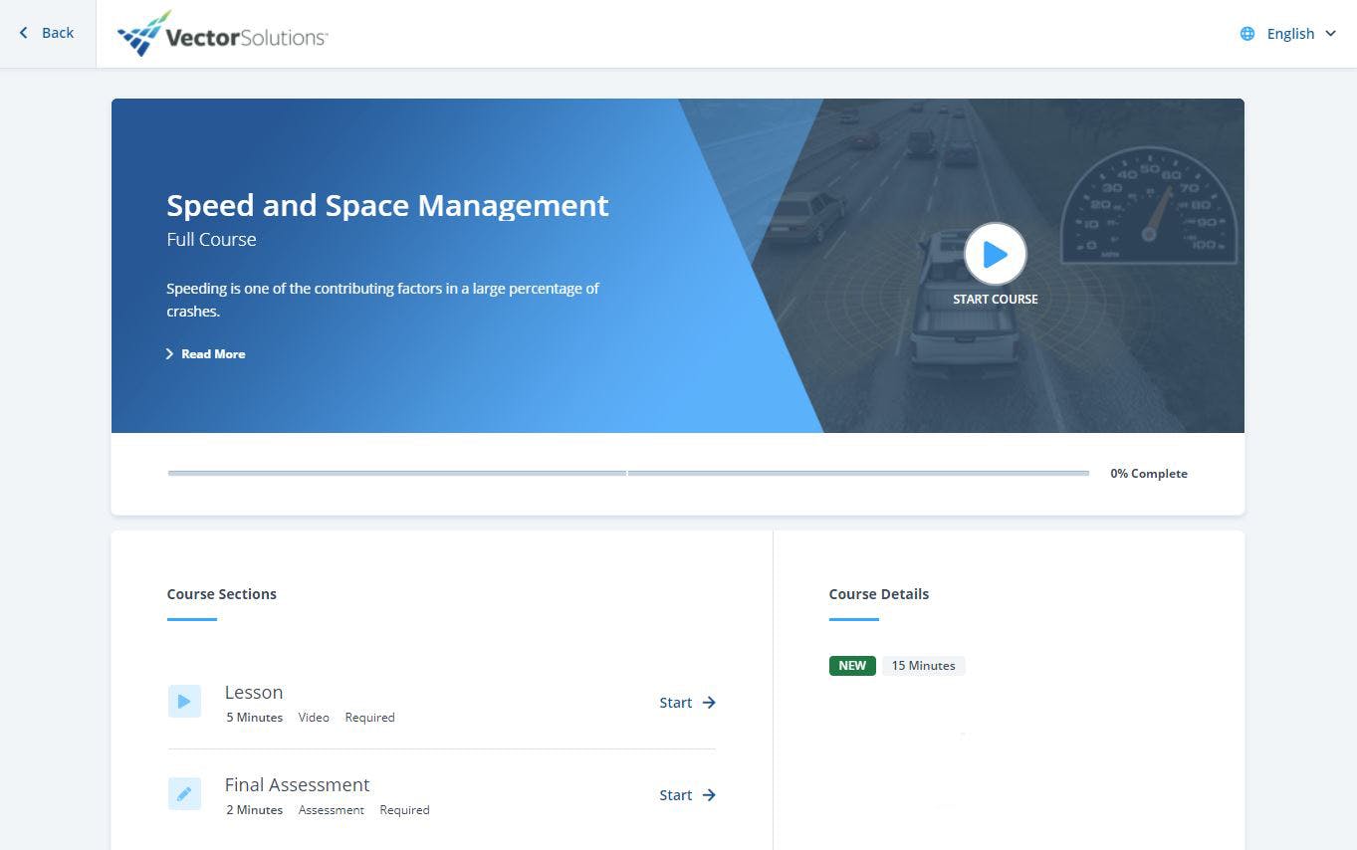
Task: Select the Required label under Final Assessment
Action: pyautogui.click(x=404, y=809)
